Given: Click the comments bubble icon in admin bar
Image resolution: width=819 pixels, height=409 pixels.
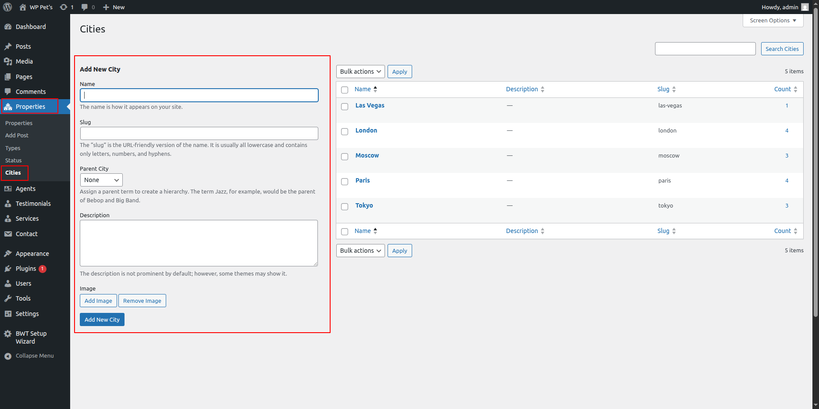Looking at the screenshot, I should (x=85, y=7).
